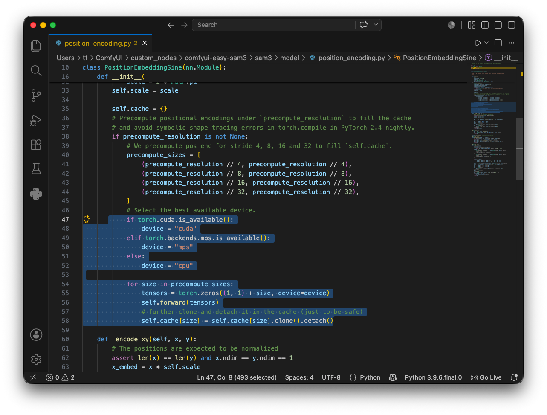The image size is (547, 415).
Task: Open Copilot chat from title bar
Action: coord(364,25)
